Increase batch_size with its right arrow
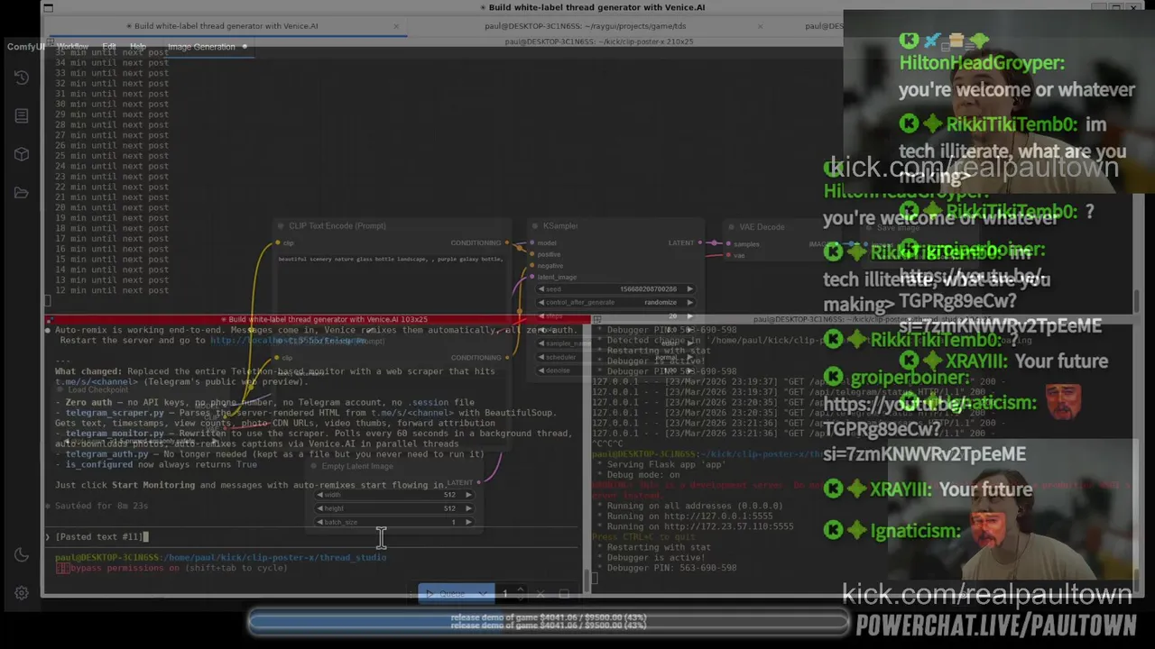This screenshot has width=1155, height=649. (x=467, y=522)
